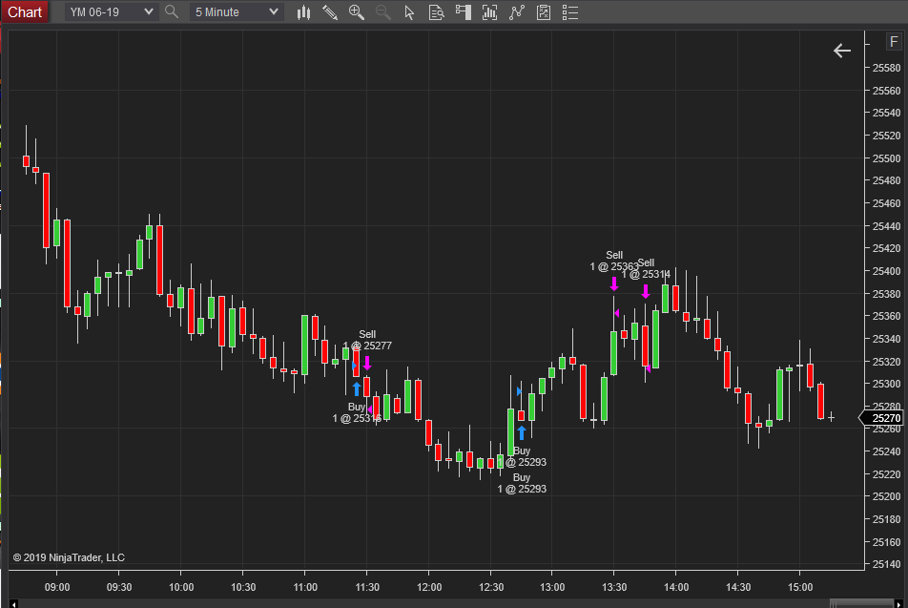Click the blue buy arrow near 11:25 candle

(356, 388)
